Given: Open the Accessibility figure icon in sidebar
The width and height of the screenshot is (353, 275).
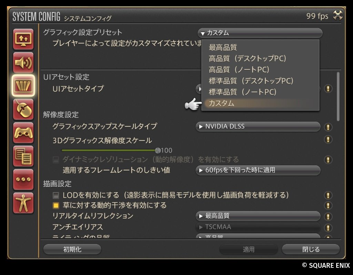Looking at the screenshot, I should click(x=23, y=203).
